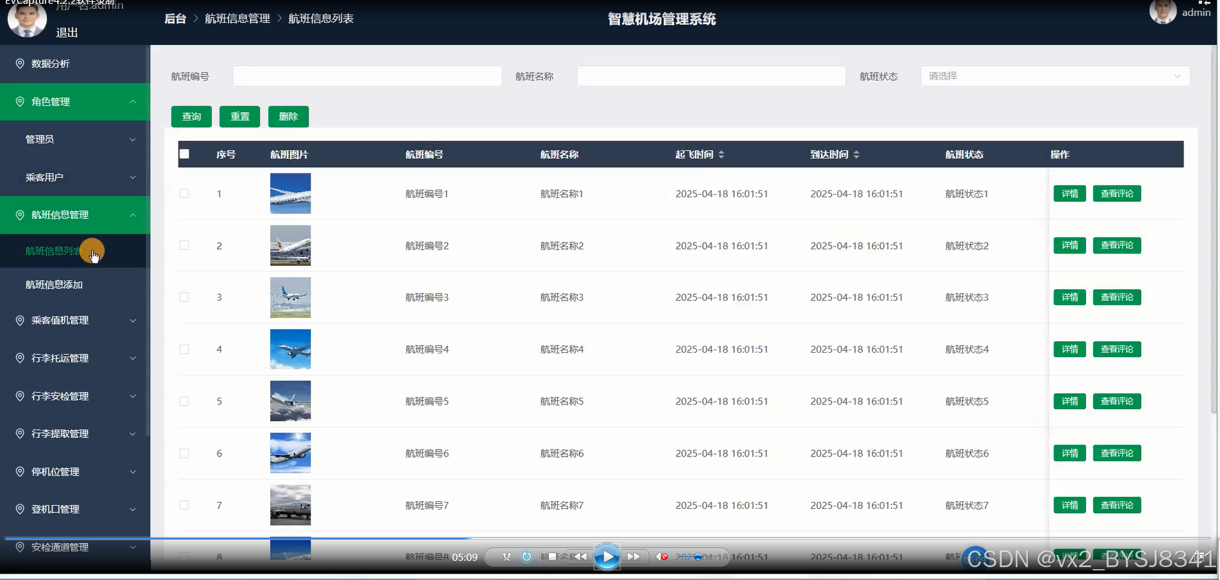Collapse the 角色管理 menu chevron
This screenshot has width=1220, height=580.
coord(133,102)
